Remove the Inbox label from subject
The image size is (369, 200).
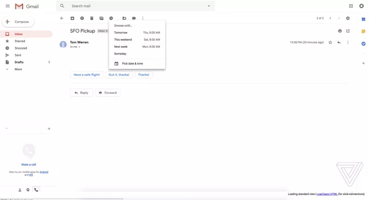[x=107, y=31]
